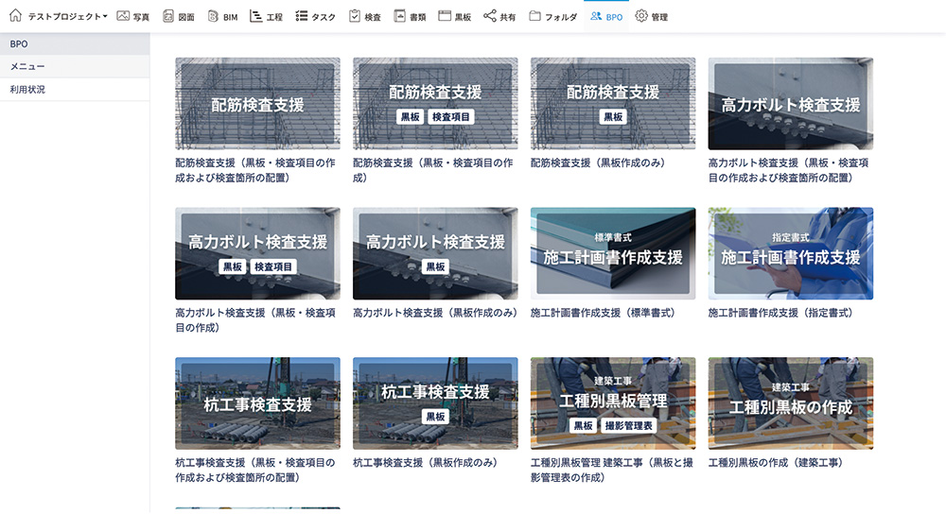Click link 配筋検査支援（黒板・検査項目の作成）
This screenshot has width=946, height=514.
coord(433,170)
